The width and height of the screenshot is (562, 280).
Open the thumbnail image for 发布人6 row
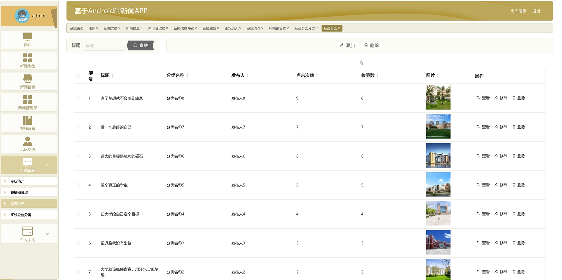coord(438,155)
